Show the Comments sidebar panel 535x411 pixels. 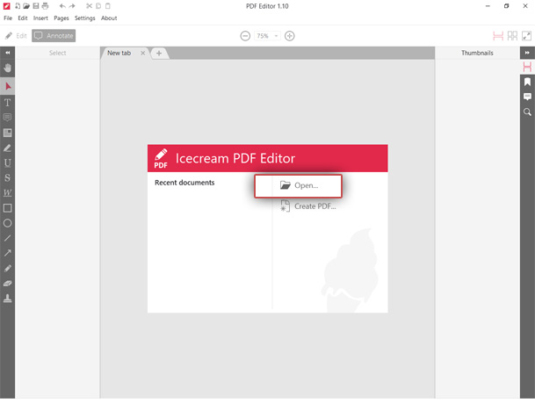(x=527, y=97)
